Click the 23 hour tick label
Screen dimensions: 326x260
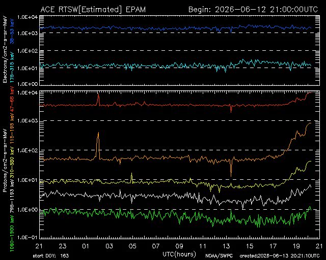tap(62, 246)
